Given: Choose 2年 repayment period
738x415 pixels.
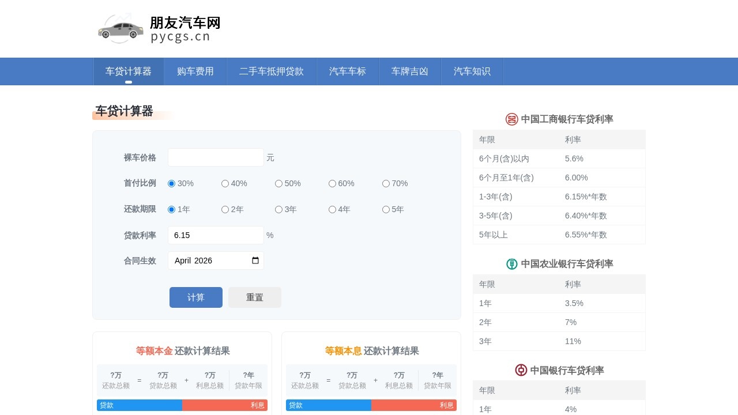Looking at the screenshot, I should point(225,209).
